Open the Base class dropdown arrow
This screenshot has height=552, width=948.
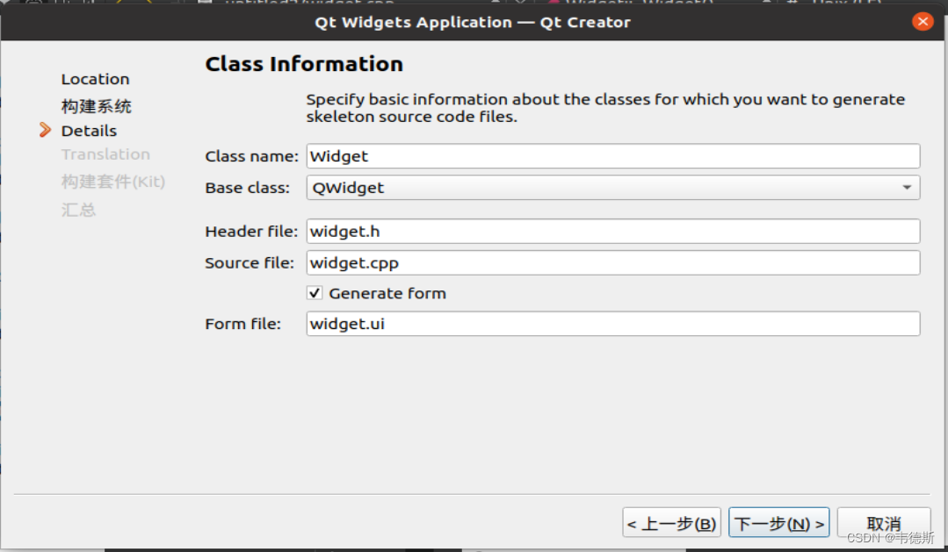coord(907,188)
